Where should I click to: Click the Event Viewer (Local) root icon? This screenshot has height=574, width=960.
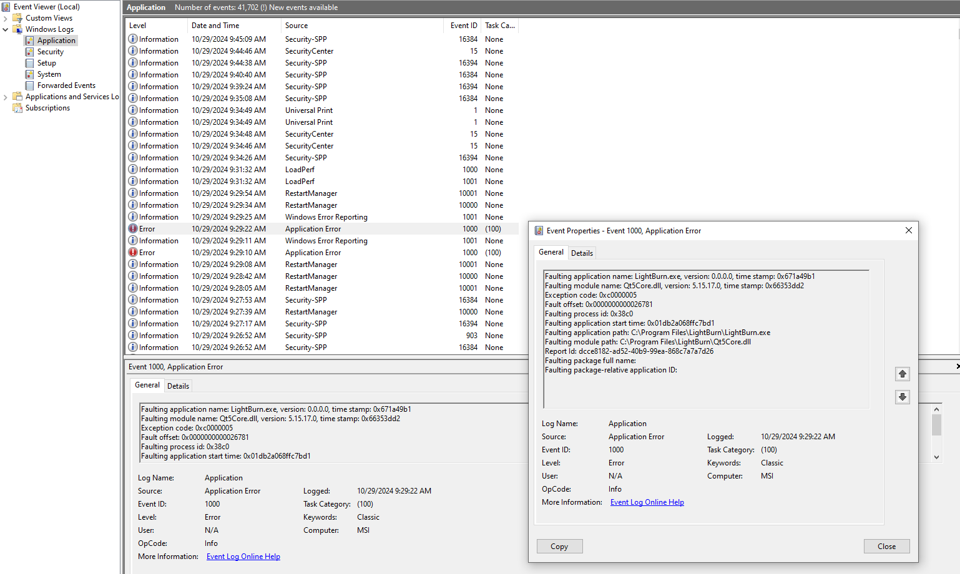[6, 7]
